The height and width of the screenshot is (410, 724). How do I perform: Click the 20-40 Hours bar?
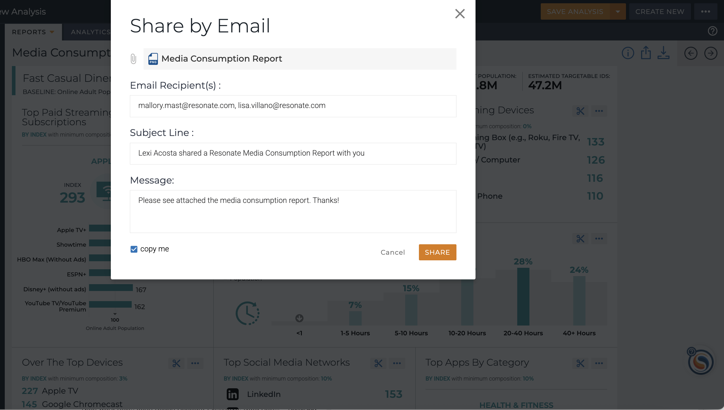[x=523, y=297]
